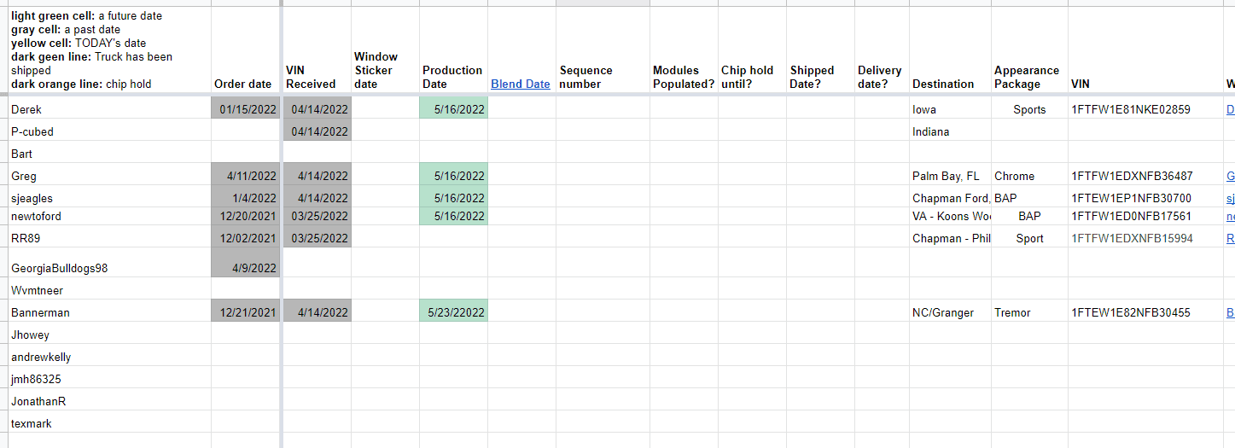
Task: Click RR89's VIN 1FTFW1EDXNFB15994
Action: coord(1131,238)
